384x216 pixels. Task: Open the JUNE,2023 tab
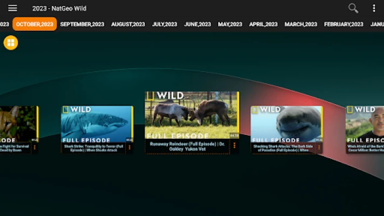click(x=197, y=24)
